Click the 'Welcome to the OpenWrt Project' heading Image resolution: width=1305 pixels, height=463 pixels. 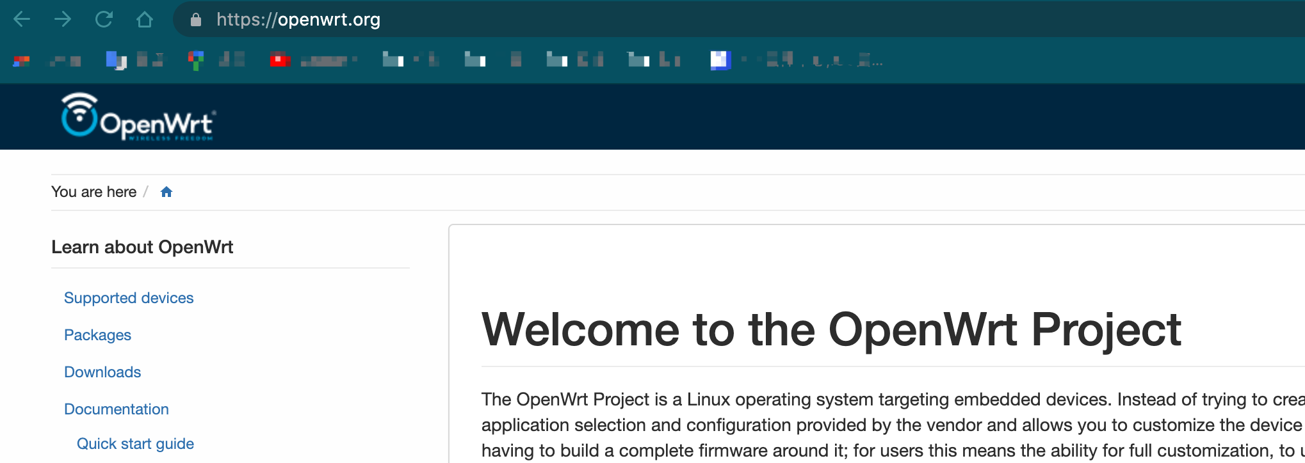831,329
